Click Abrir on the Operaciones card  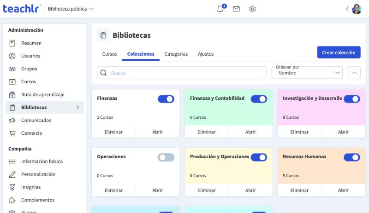pos(157,190)
